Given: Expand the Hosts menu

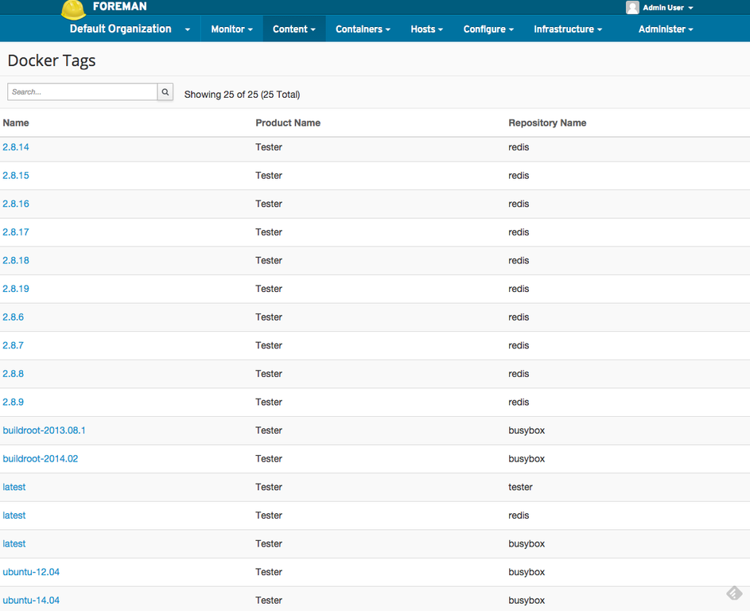Looking at the screenshot, I should point(426,29).
